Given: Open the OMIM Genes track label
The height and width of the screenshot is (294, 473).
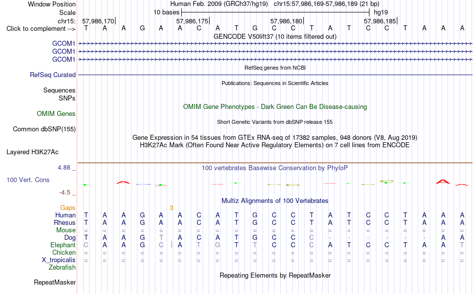Looking at the screenshot, I should coord(56,114).
